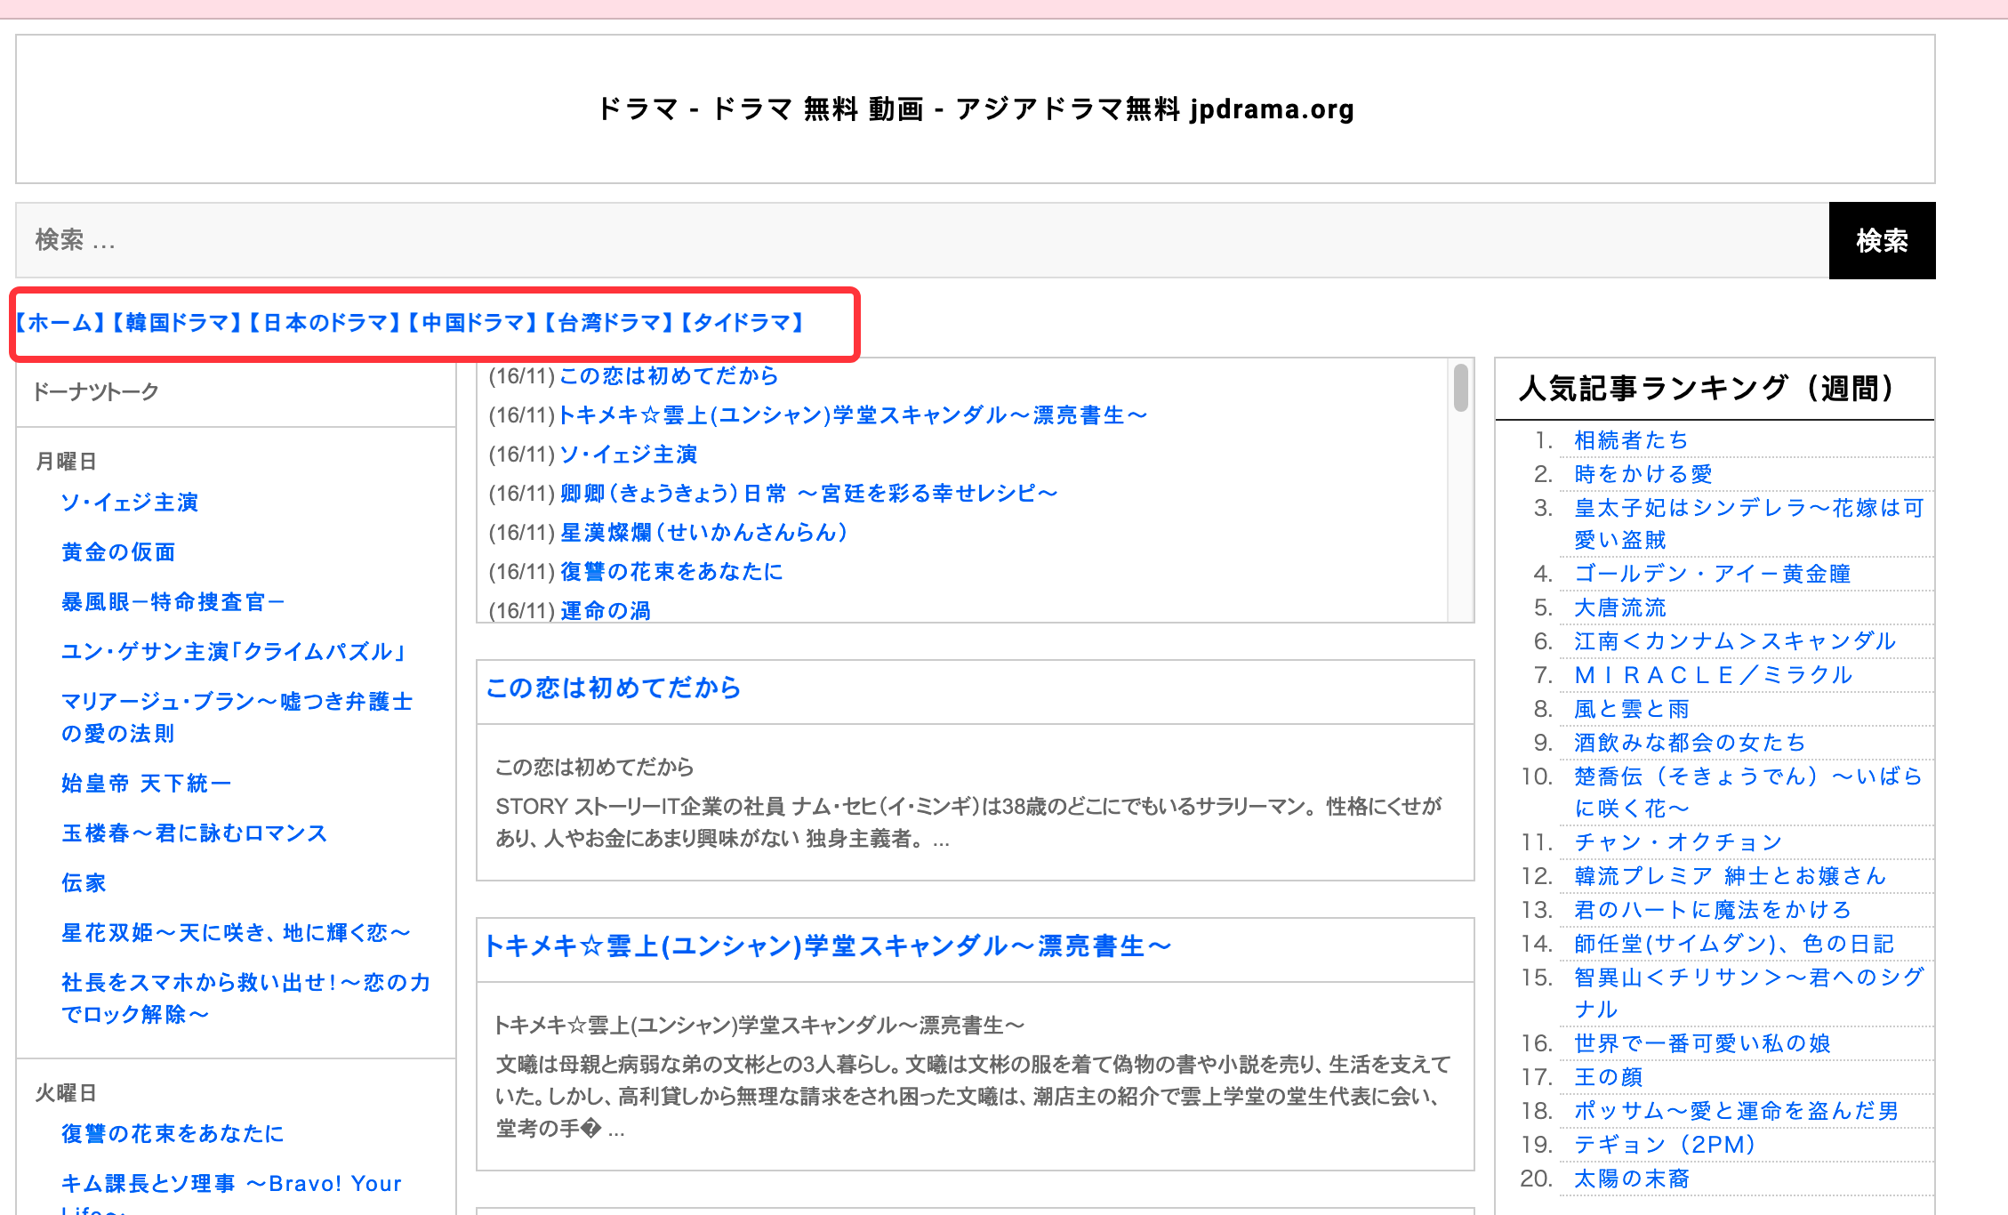Open ranking item 1 相続者たち

1631,440
